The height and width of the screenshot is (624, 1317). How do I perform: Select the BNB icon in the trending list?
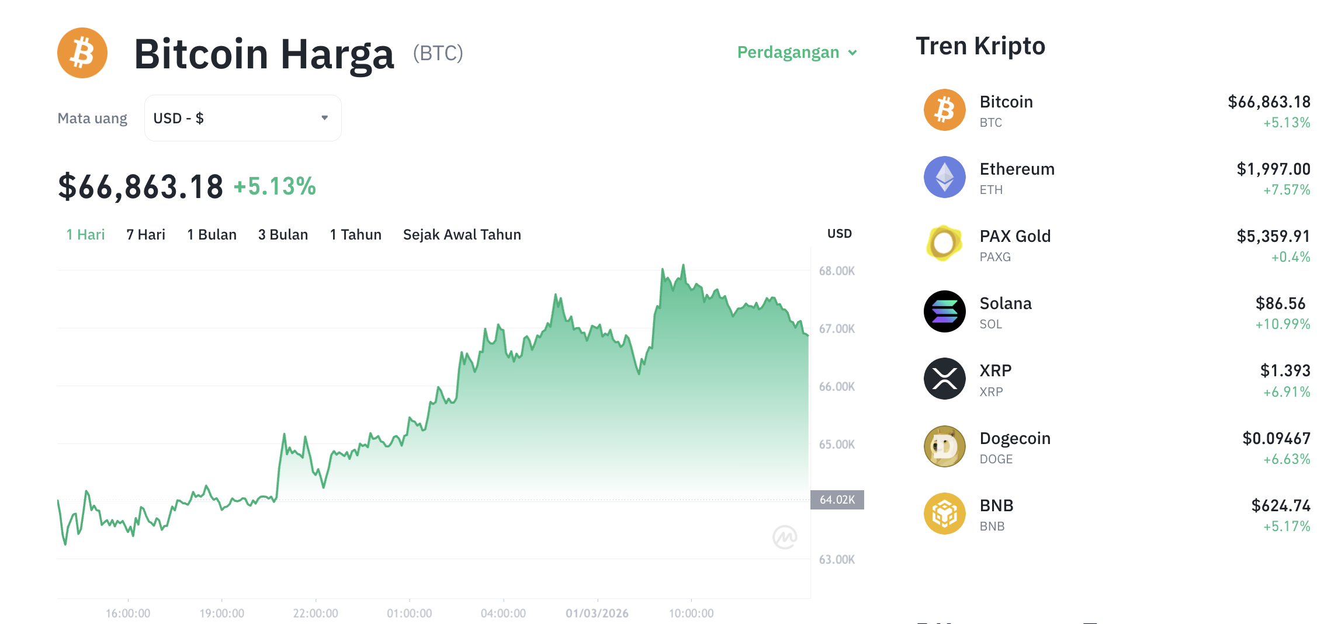(944, 514)
